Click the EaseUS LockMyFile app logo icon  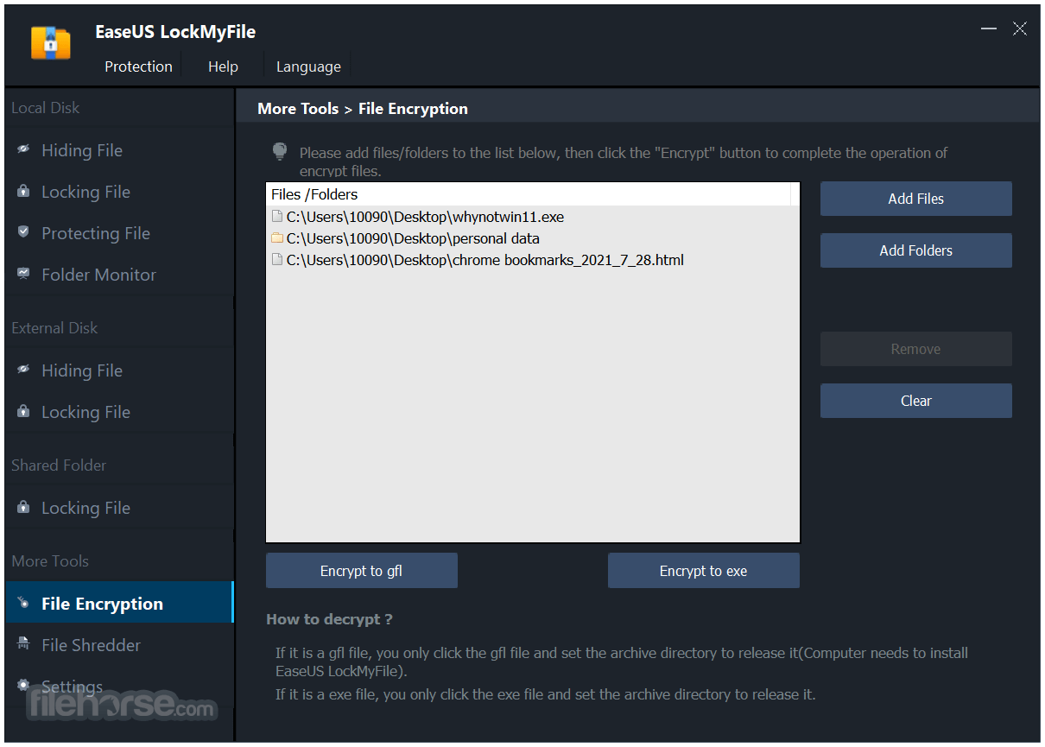50,41
